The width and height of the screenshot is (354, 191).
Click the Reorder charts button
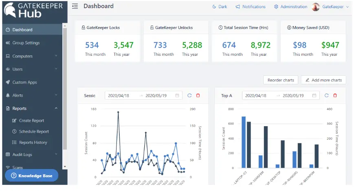tap(281, 80)
